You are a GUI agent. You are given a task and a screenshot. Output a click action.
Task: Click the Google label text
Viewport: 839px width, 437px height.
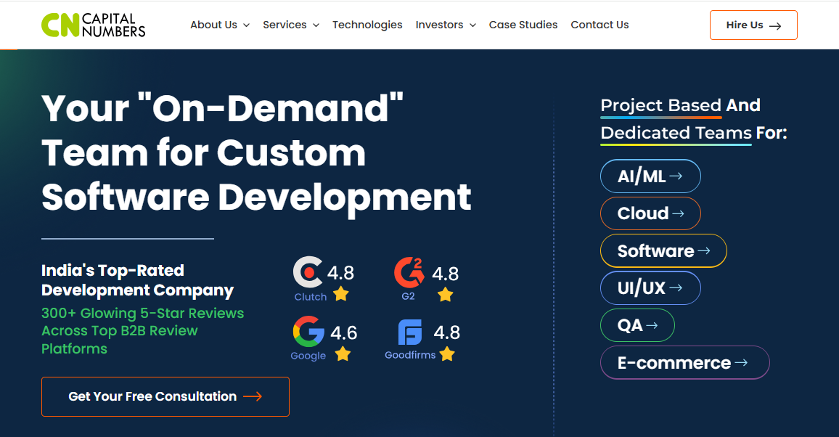[x=308, y=356]
